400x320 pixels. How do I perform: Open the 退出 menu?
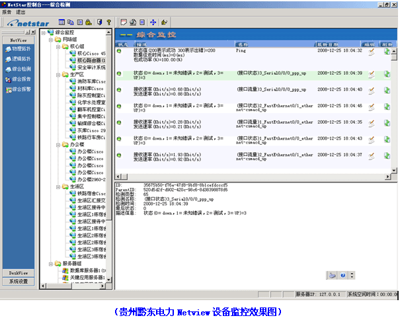click(22, 12)
